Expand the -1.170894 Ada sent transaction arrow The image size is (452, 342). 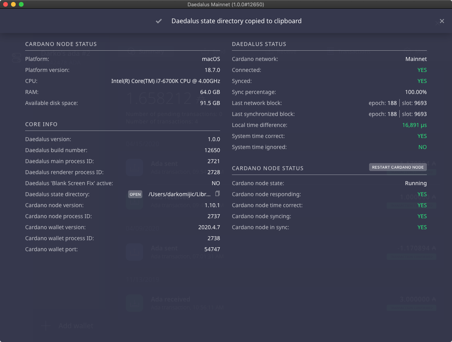tap(434, 248)
